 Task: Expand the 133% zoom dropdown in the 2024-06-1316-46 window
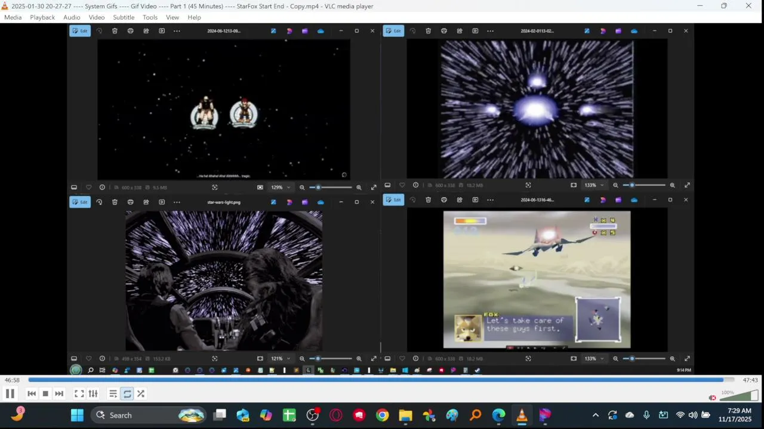coord(594,359)
